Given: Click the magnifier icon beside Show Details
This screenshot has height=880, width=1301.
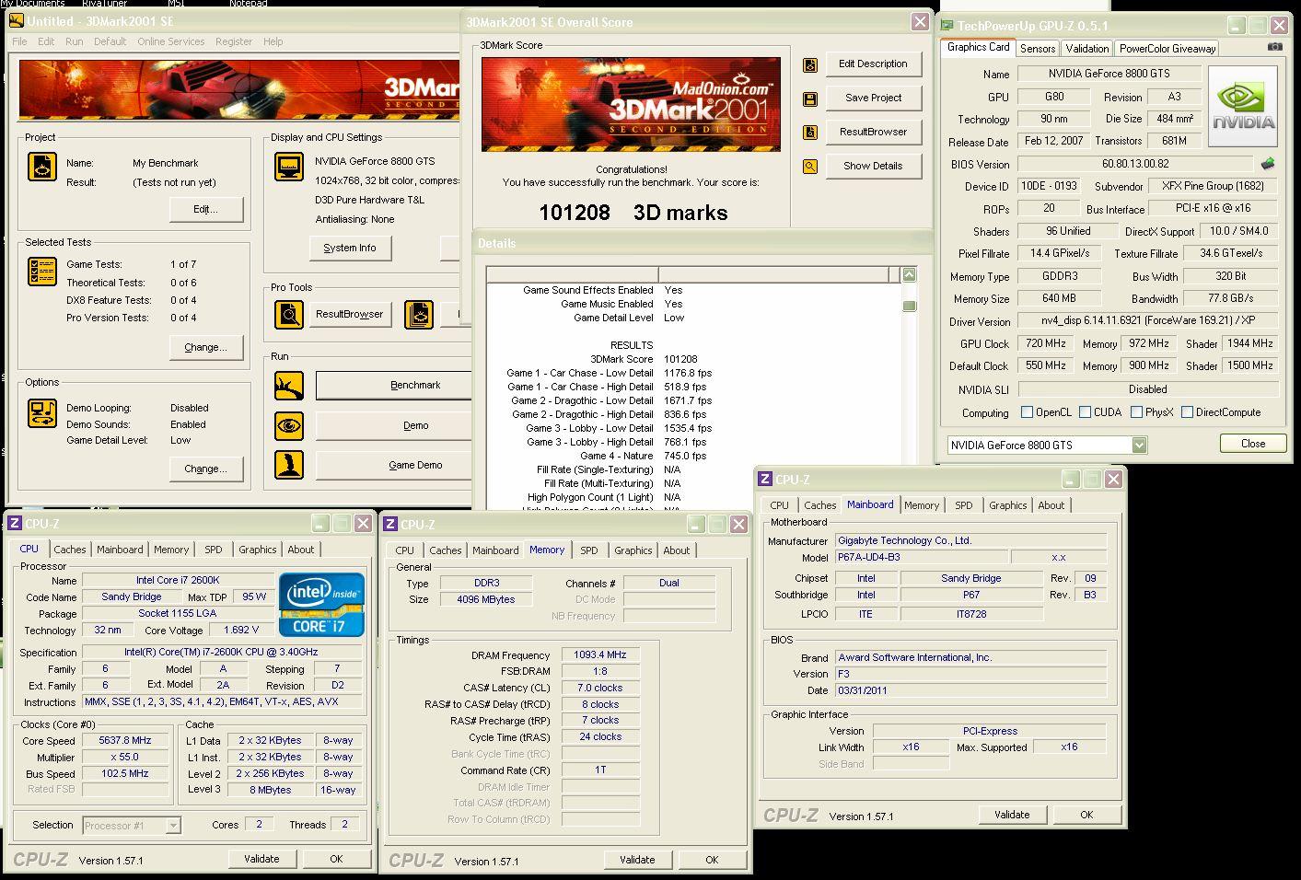Looking at the screenshot, I should [x=810, y=167].
